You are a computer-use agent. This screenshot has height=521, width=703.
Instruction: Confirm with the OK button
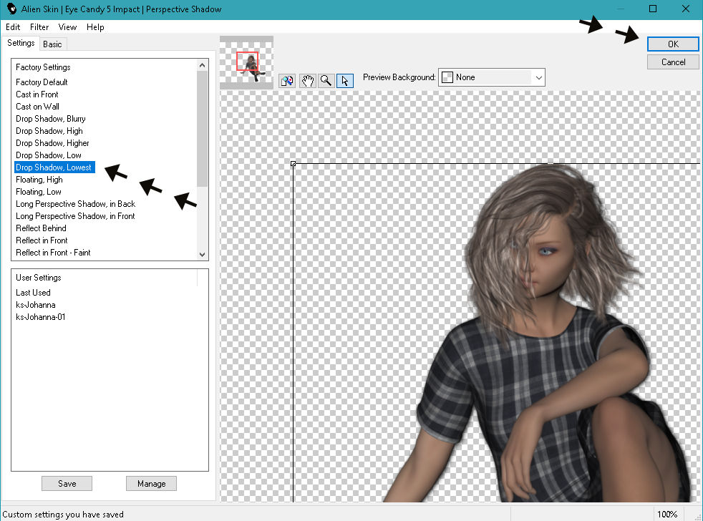pos(673,44)
